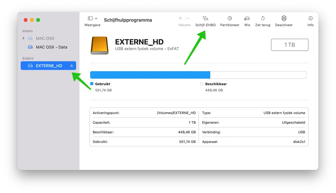336x193 pixels.
Task: Select EXTERNE_HD in sidebar
Action: (x=48, y=66)
